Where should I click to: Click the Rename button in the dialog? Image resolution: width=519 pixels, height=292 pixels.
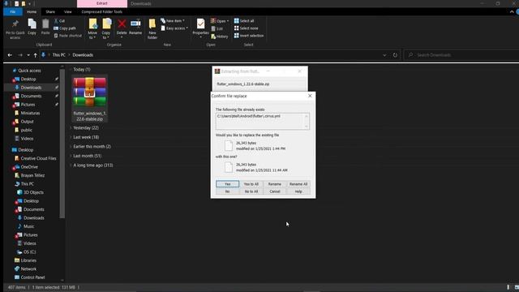[x=275, y=184]
